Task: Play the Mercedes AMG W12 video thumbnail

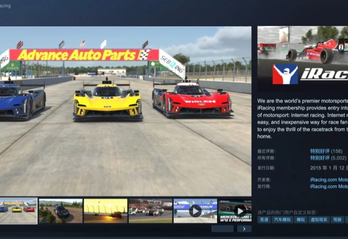Action: click(235, 211)
